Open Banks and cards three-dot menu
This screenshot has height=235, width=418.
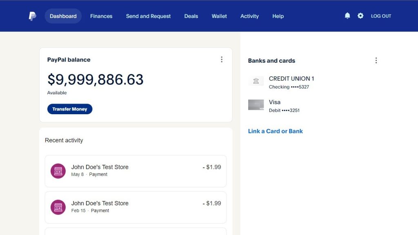click(376, 60)
